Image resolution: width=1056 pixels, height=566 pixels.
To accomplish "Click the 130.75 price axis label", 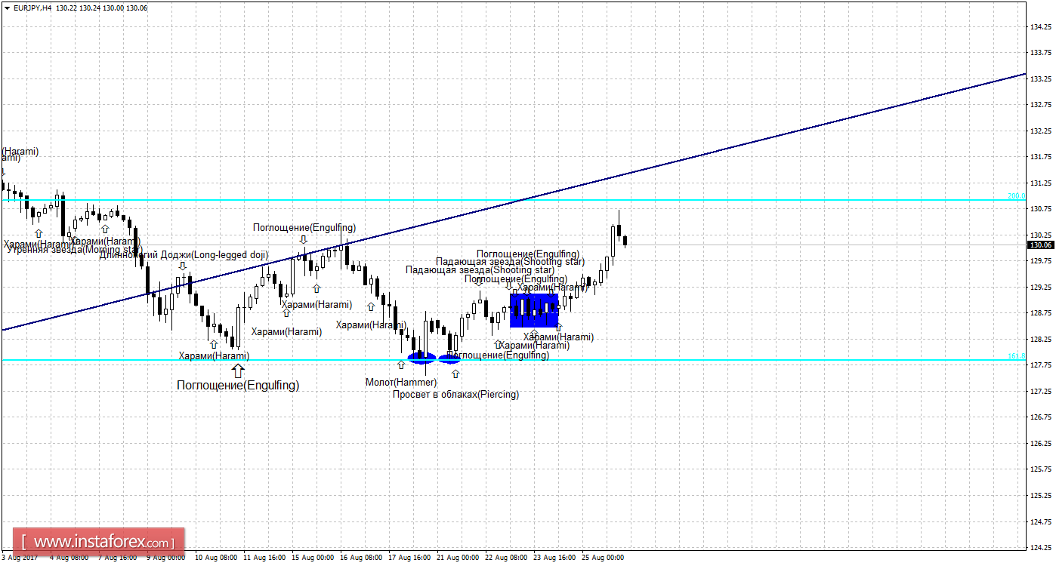I will (x=1042, y=209).
